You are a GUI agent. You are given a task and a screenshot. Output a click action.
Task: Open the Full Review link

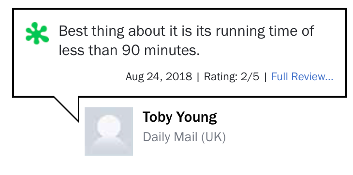[302, 77]
